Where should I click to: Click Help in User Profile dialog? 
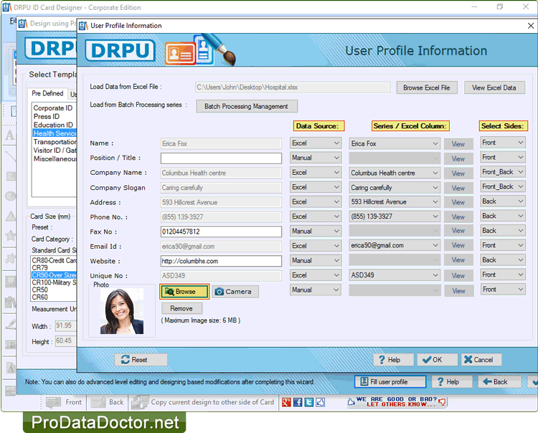[394, 360]
